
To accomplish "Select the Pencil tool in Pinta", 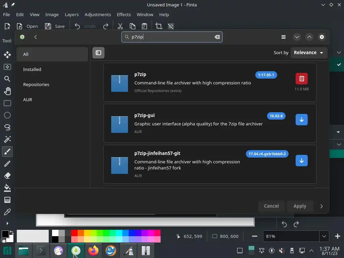I will (x=7, y=164).
